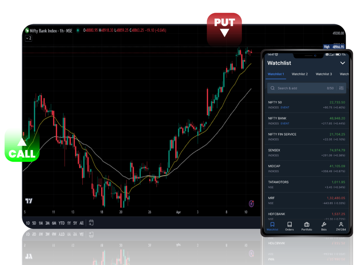Open the ZN1284 profile icon
362x265 pixels.
click(x=341, y=224)
